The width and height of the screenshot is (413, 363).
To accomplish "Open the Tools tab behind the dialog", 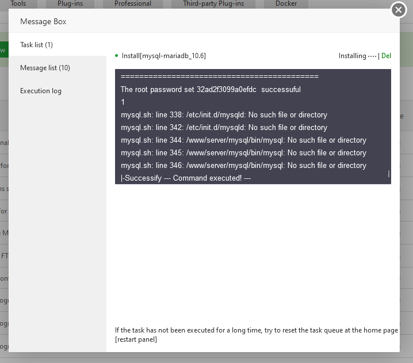I will coord(18,4).
